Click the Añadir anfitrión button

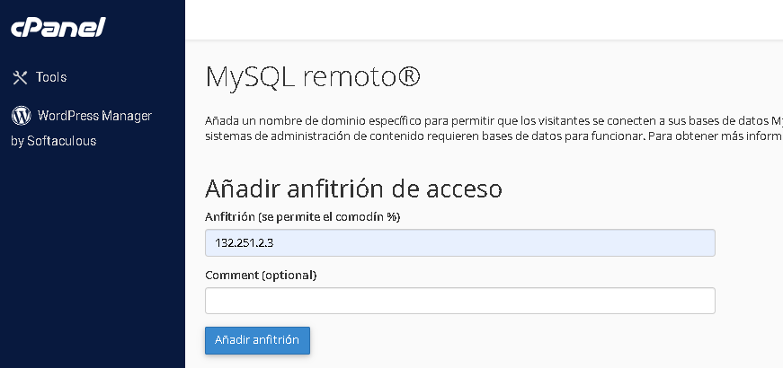pos(257,340)
